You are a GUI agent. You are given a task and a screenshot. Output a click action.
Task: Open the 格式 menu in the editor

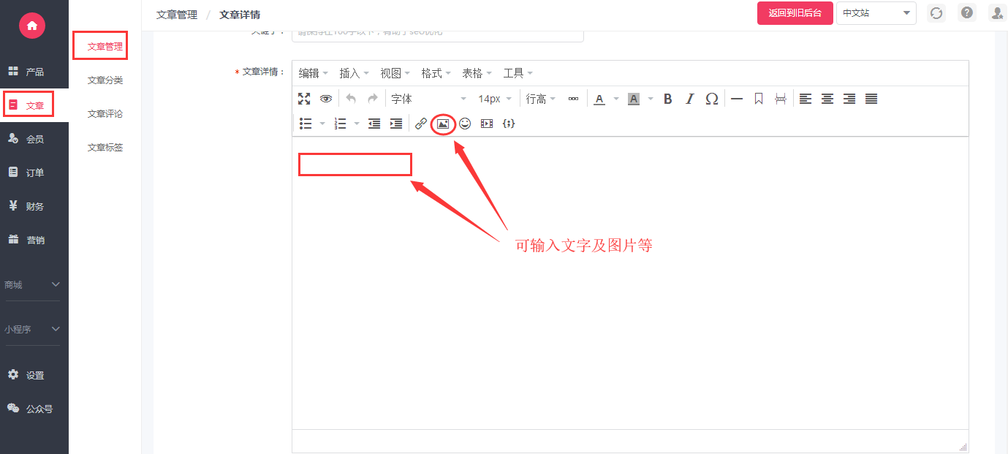click(x=436, y=73)
